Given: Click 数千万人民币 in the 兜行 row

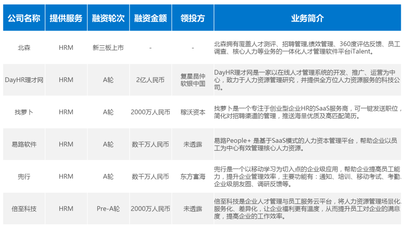Looking at the screenshot, I should [150, 177].
